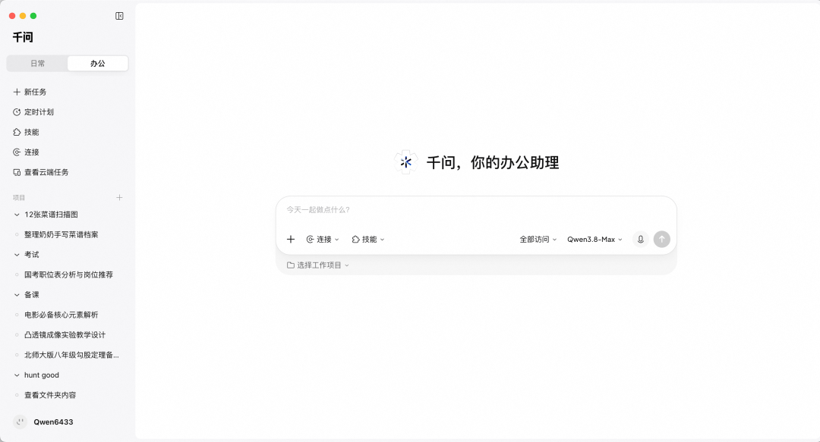This screenshot has height=442, width=820.
Task: Add a new project with plus icon
Action: (x=119, y=197)
